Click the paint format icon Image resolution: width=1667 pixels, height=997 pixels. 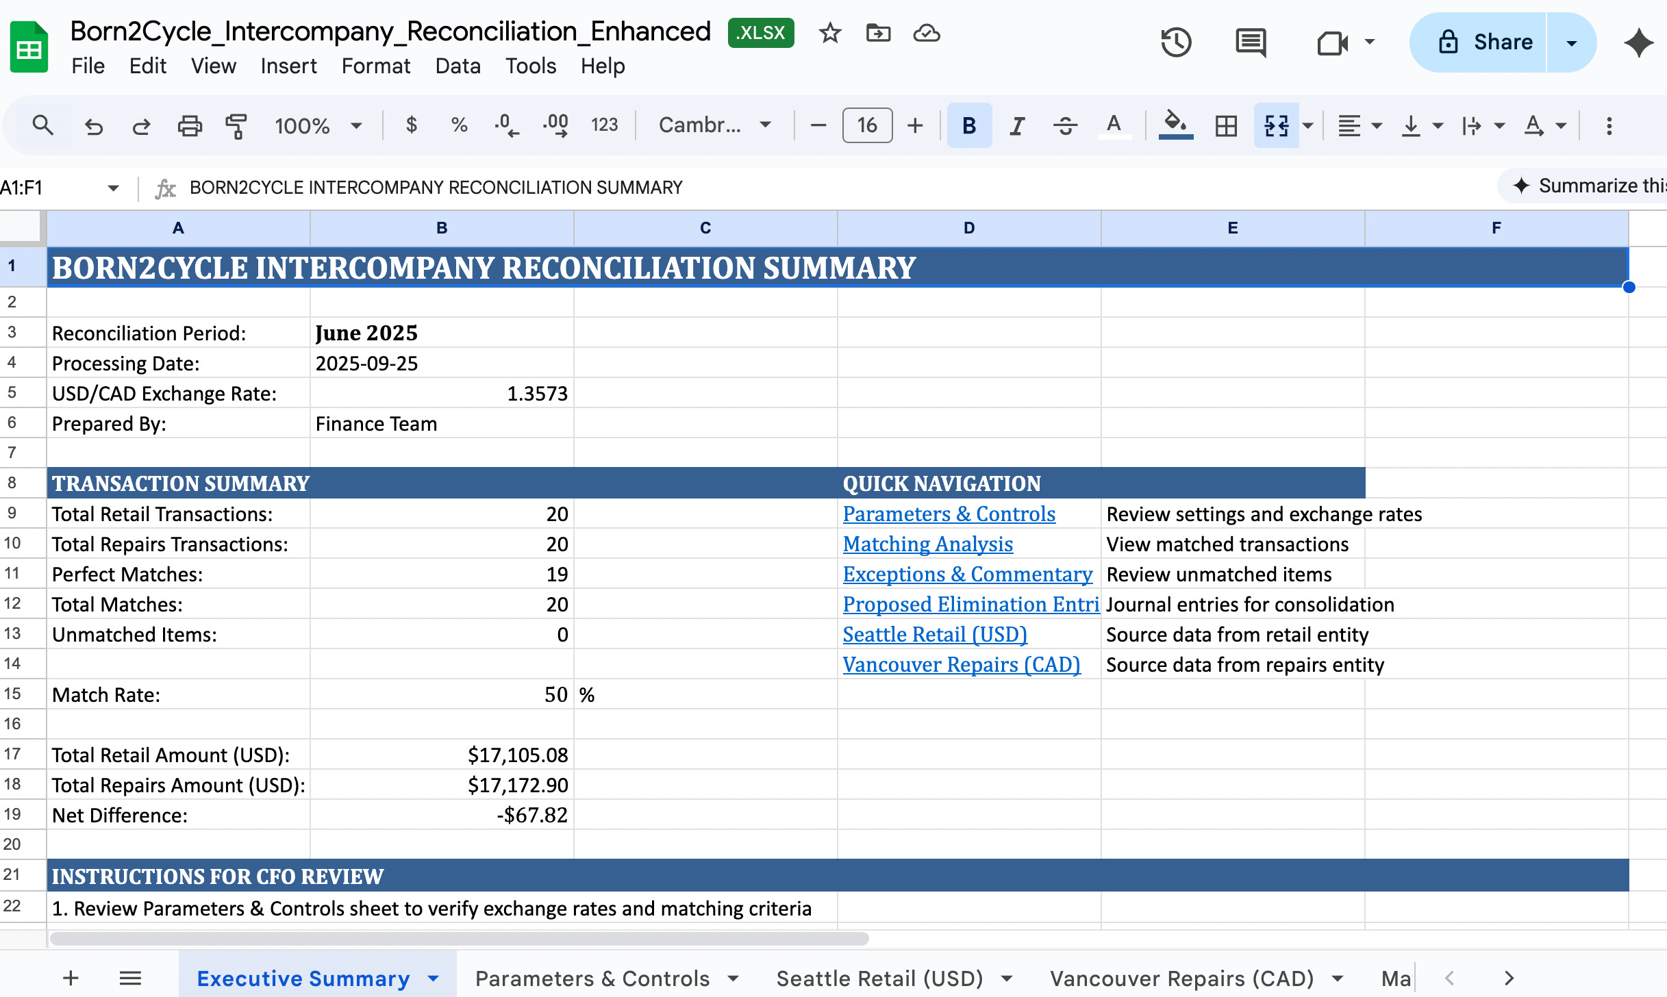click(x=236, y=125)
